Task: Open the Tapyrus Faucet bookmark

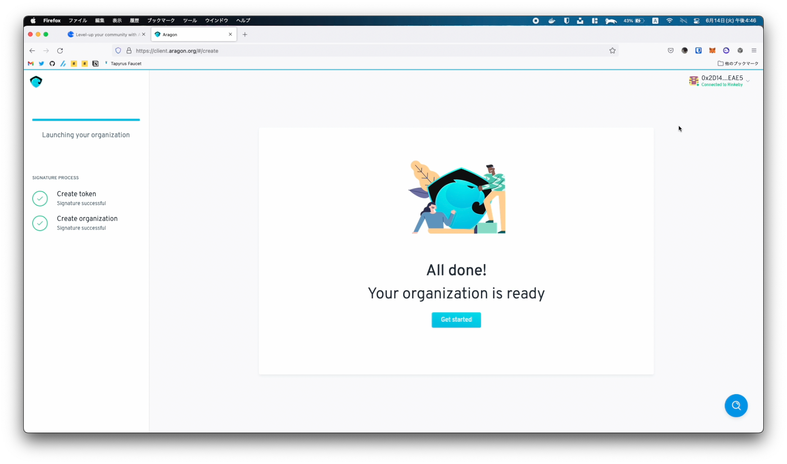Action: tap(125, 64)
